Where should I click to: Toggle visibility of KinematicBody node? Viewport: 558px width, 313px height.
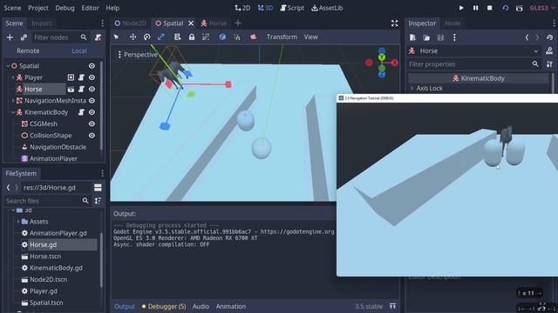(92, 112)
